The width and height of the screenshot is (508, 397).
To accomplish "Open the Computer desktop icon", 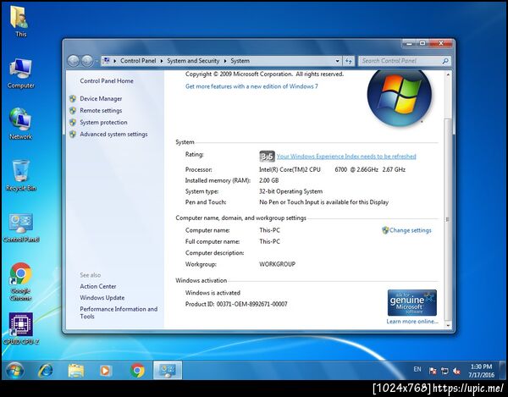I will pos(20,73).
